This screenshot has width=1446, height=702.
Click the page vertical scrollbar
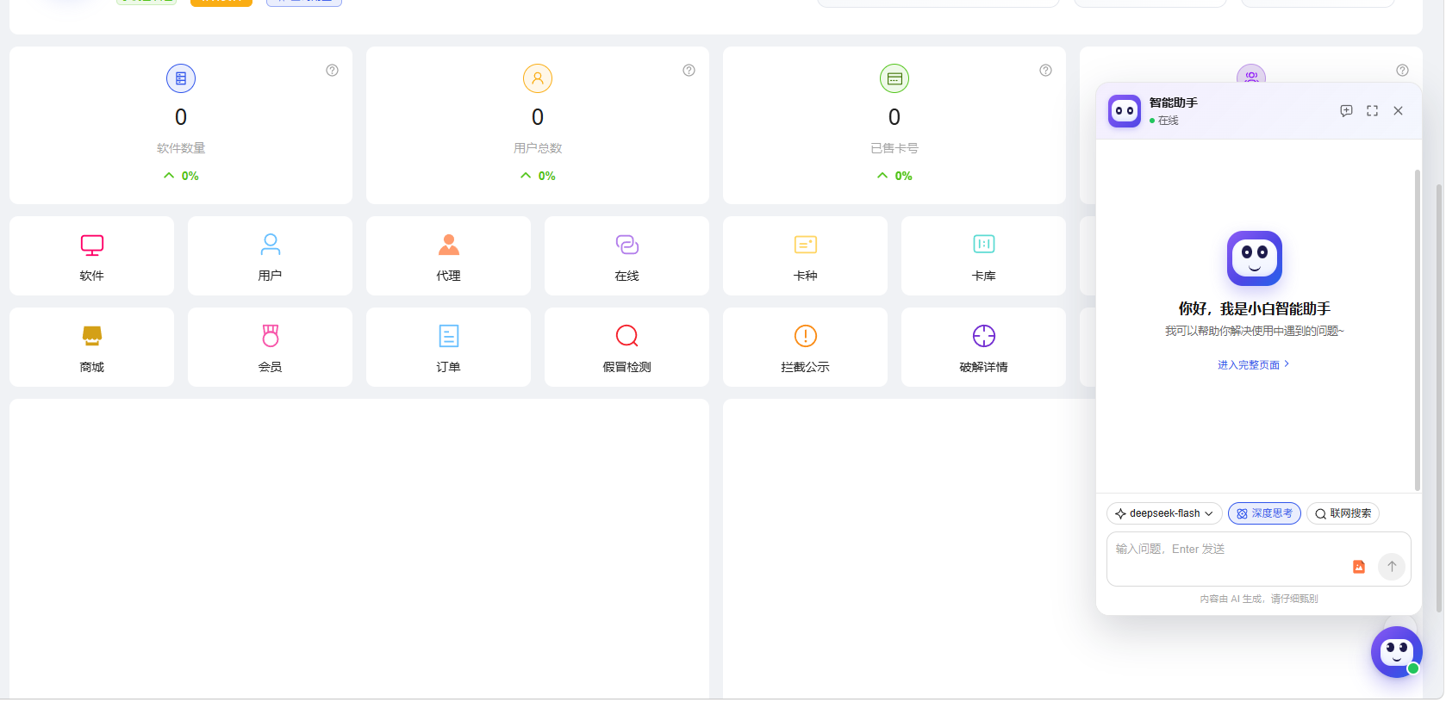pos(1438,398)
